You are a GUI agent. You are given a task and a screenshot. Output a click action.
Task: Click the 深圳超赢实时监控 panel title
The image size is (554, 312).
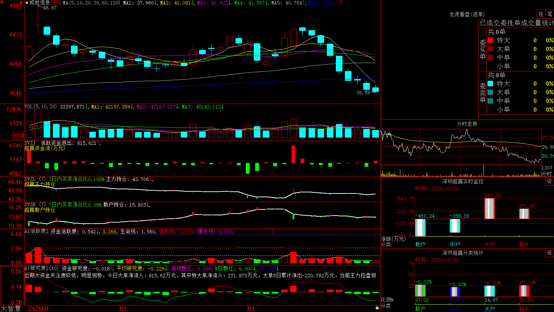(463, 181)
